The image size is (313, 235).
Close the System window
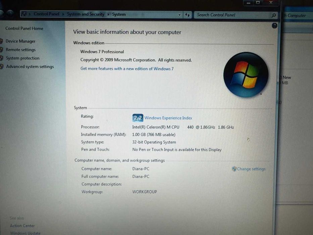(x=271, y=2)
